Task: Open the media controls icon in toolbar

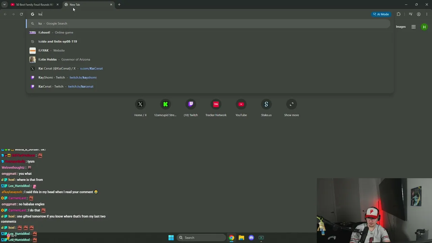Action: pos(410,14)
